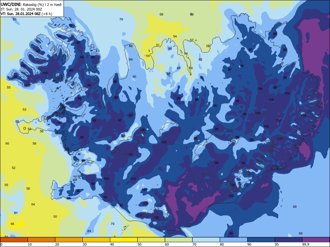Select the map value '60' in the western sea

click(x=7, y=144)
